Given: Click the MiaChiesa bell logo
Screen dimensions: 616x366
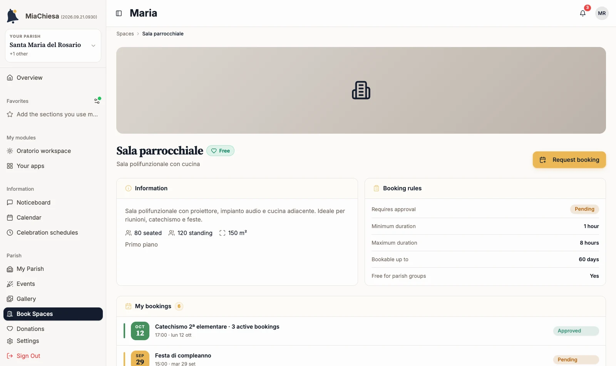Looking at the screenshot, I should 12,16.
